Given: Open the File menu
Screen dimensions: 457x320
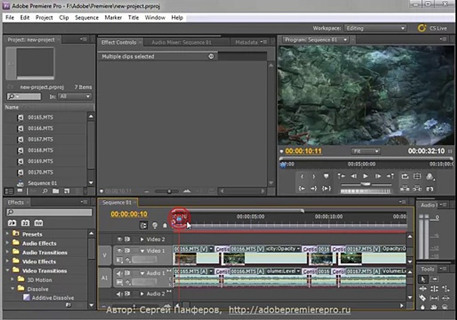Looking at the screenshot, I should tap(10, 17).
